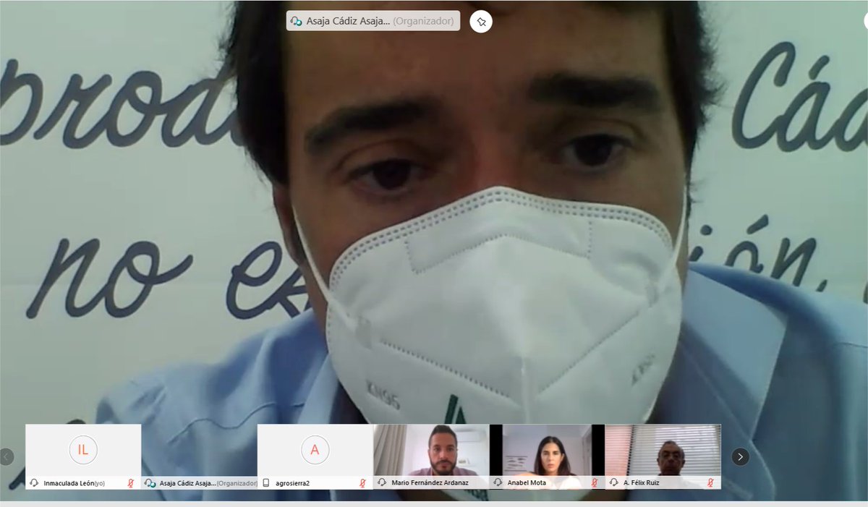Screen dimensions: 868x507
Task: Click the IL initials avatar circle
Action: [83, 449]
